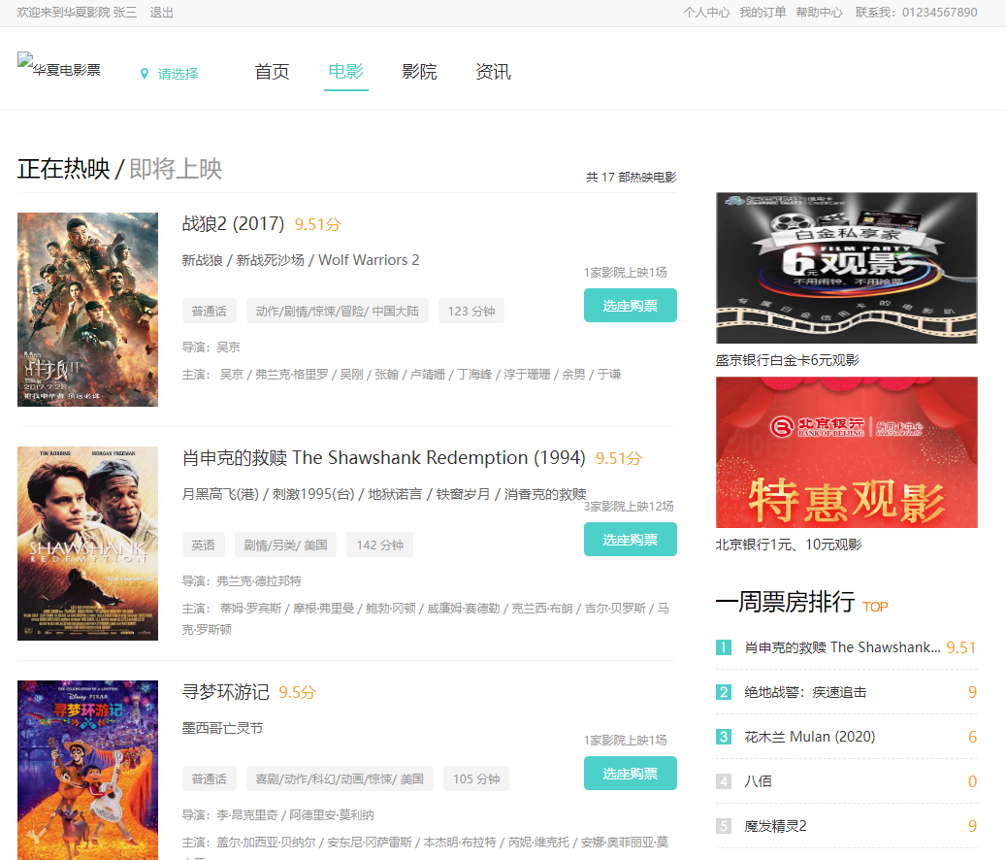Open ranked entry 绝地战警：疾速追击
The image size is (1006, 860).
pyautogui.click(x=805, y=692)
